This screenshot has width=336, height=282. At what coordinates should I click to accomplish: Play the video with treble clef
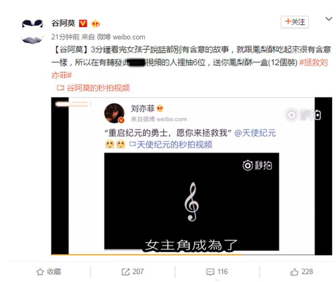coord(192,202)
